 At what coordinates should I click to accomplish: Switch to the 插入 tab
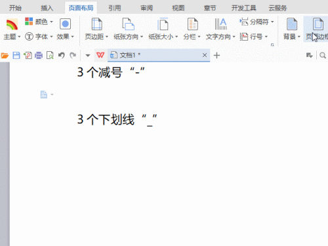tap(47, 8)
